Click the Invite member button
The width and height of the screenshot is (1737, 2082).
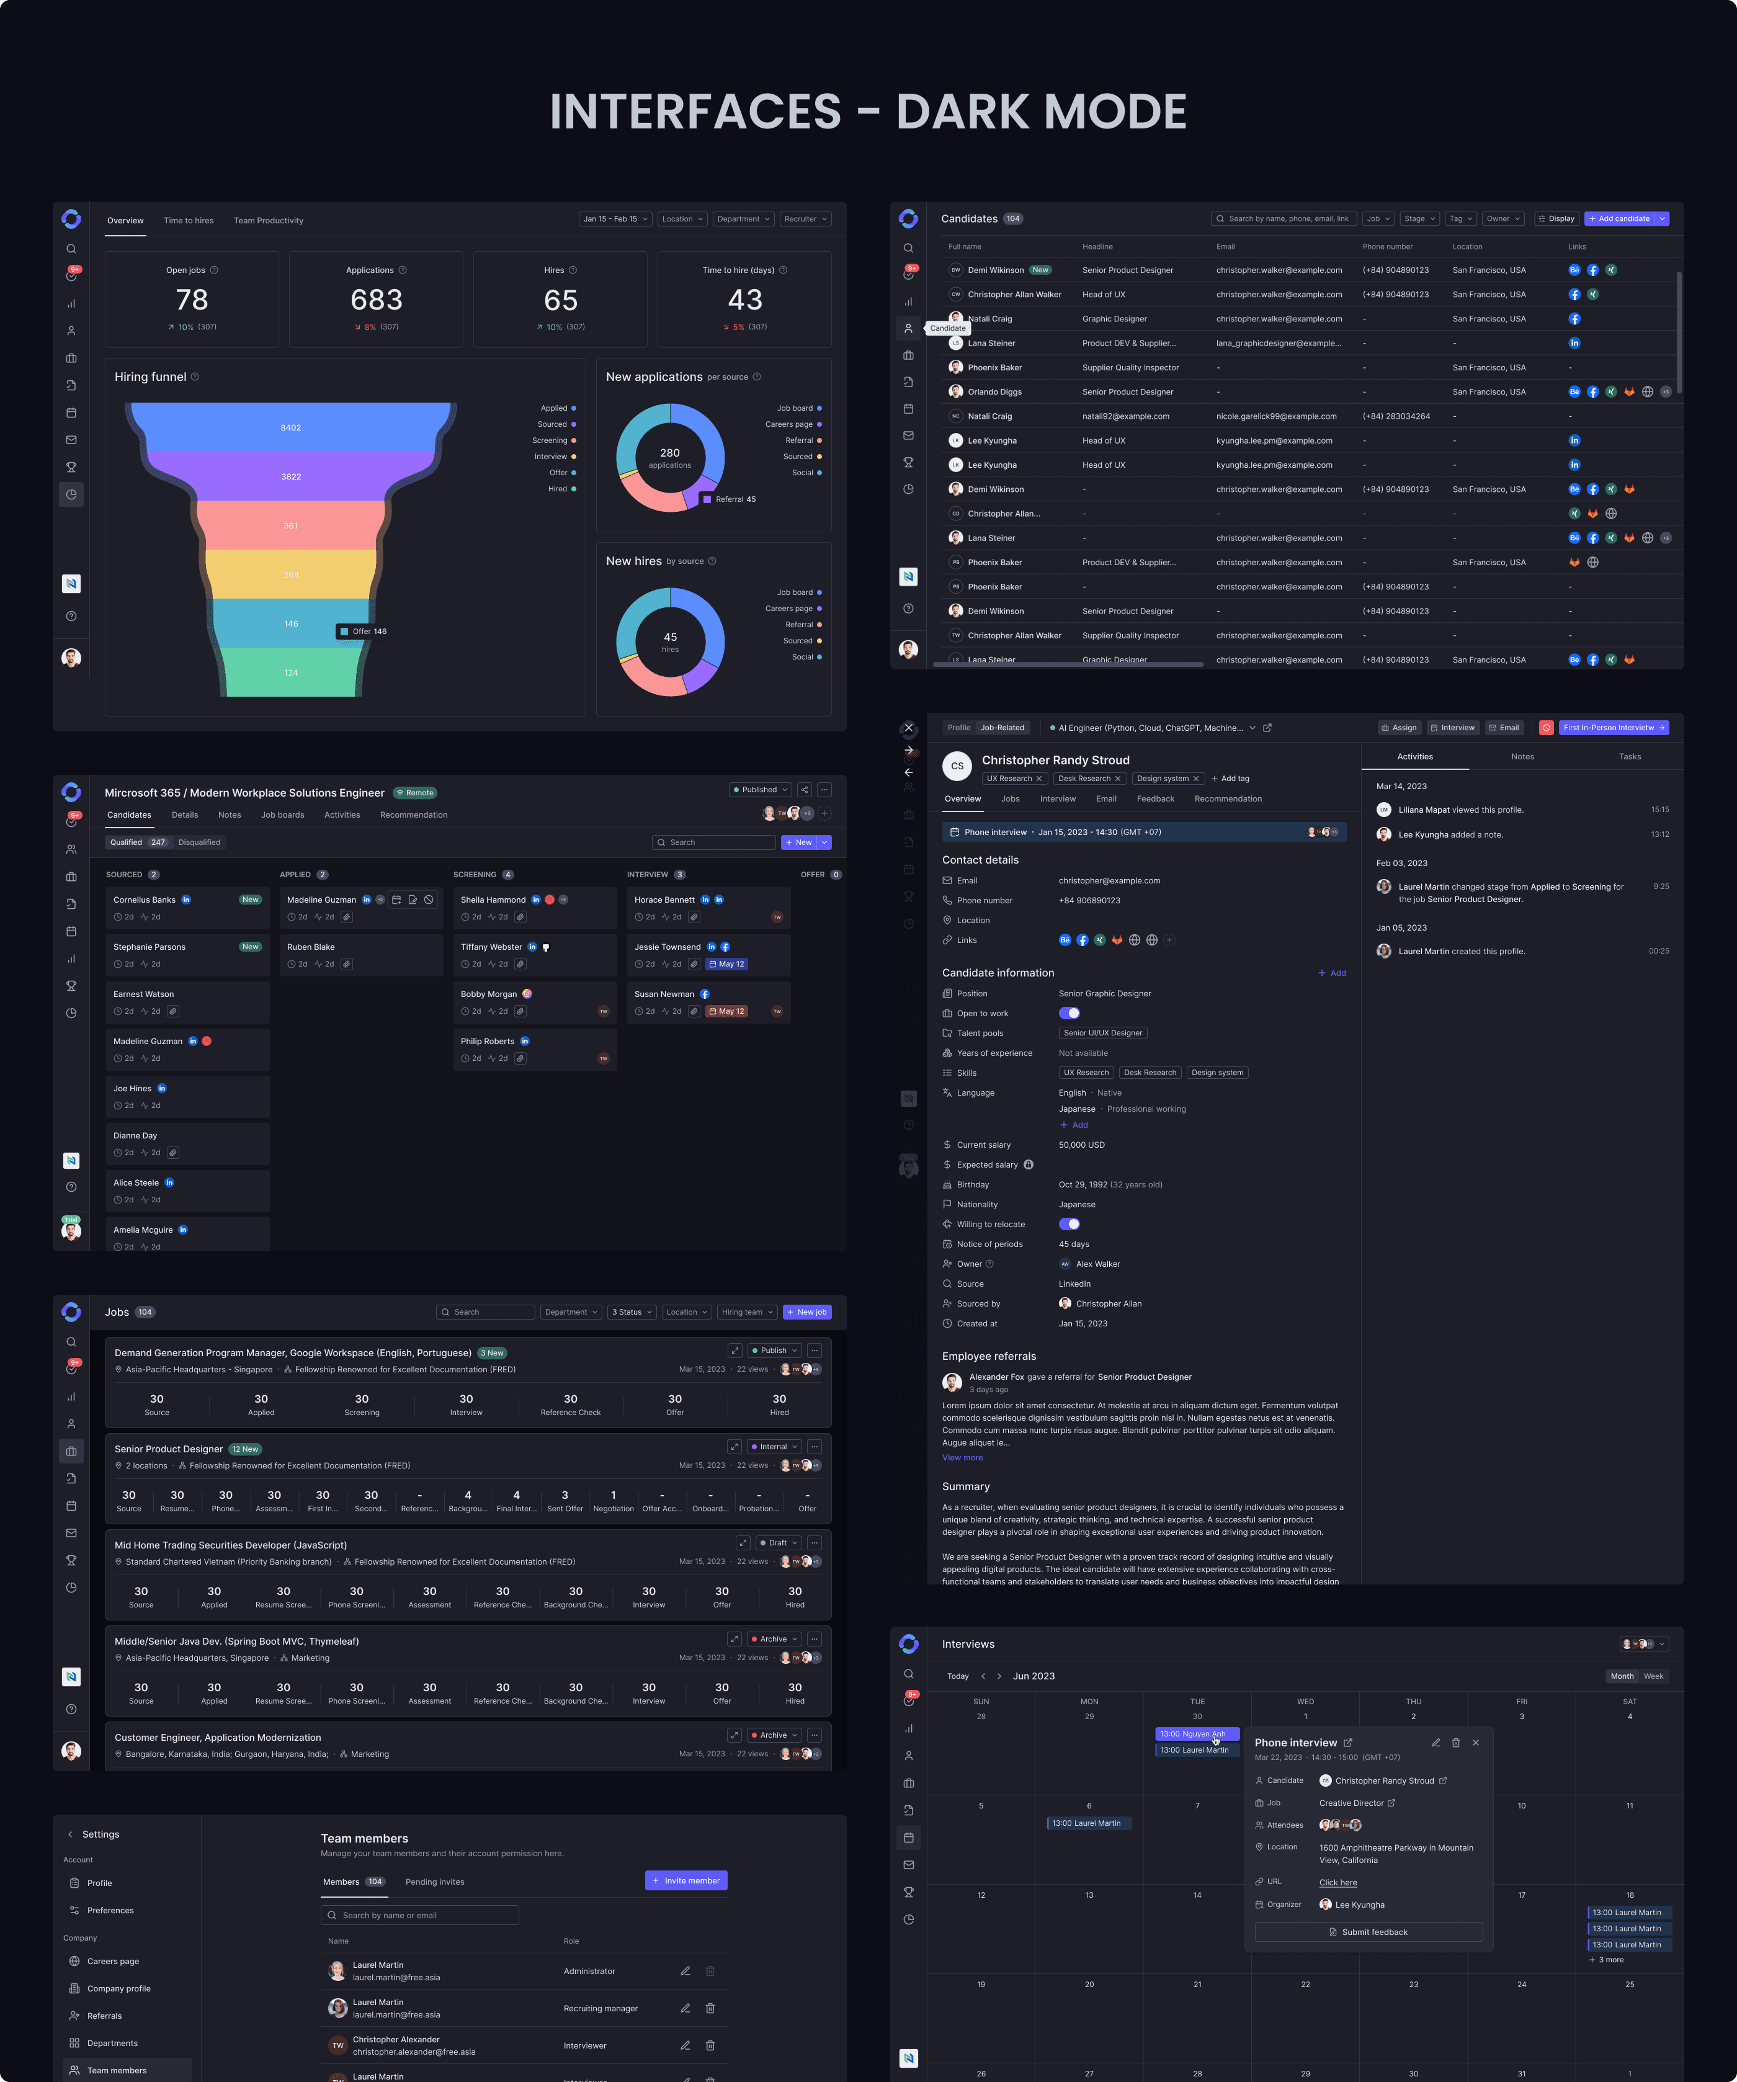click(x=686, y=1881)
